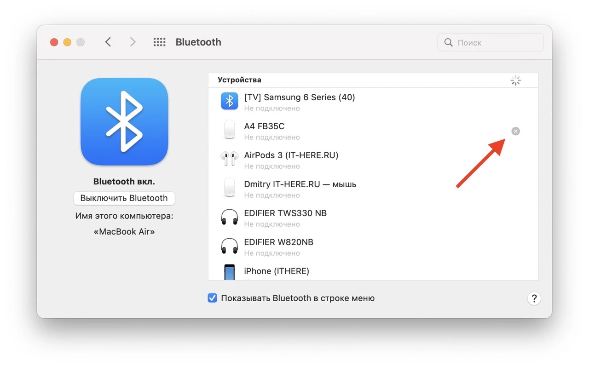Select EDIFIER W820NB device name
Screen dimensions: 589x367
tap(278, 242)
